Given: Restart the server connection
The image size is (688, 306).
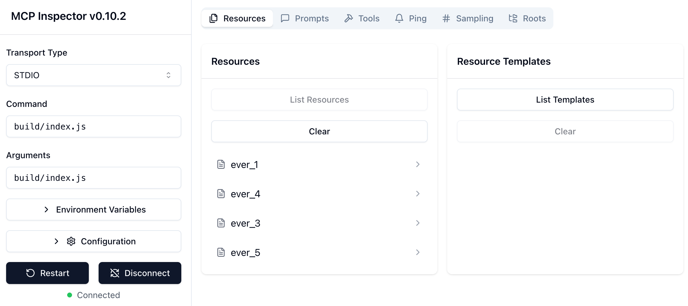Looking at the screenshot, I should [x=48, y=273].
